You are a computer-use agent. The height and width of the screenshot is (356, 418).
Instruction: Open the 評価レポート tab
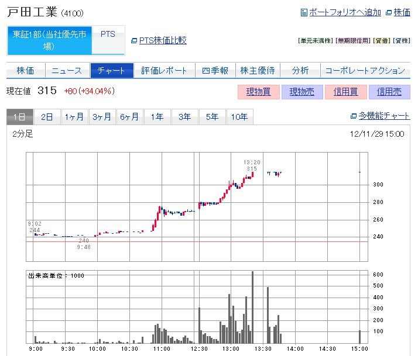pyautogui.click(x=164, y=71)
